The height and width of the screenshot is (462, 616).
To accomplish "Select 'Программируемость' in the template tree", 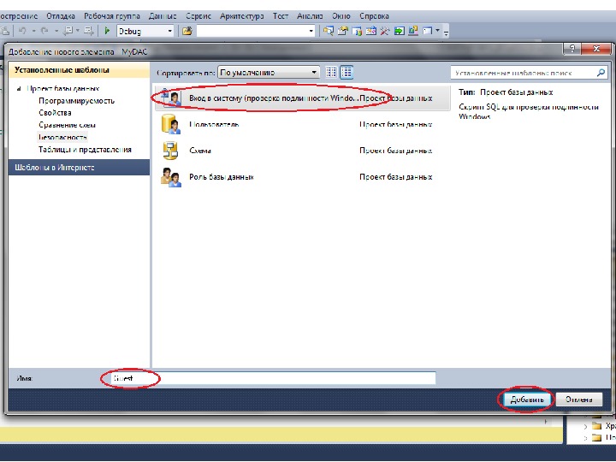I will (x=77, y=101).
